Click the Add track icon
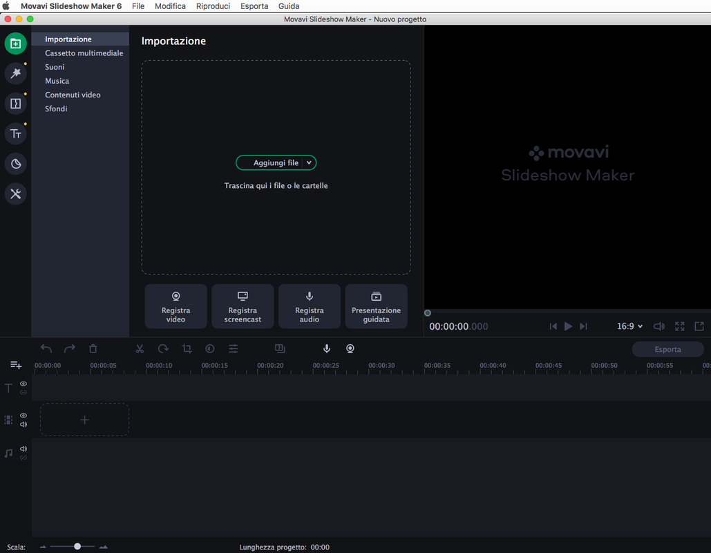This screenshot has width=711, height=553. pos(16,365)
